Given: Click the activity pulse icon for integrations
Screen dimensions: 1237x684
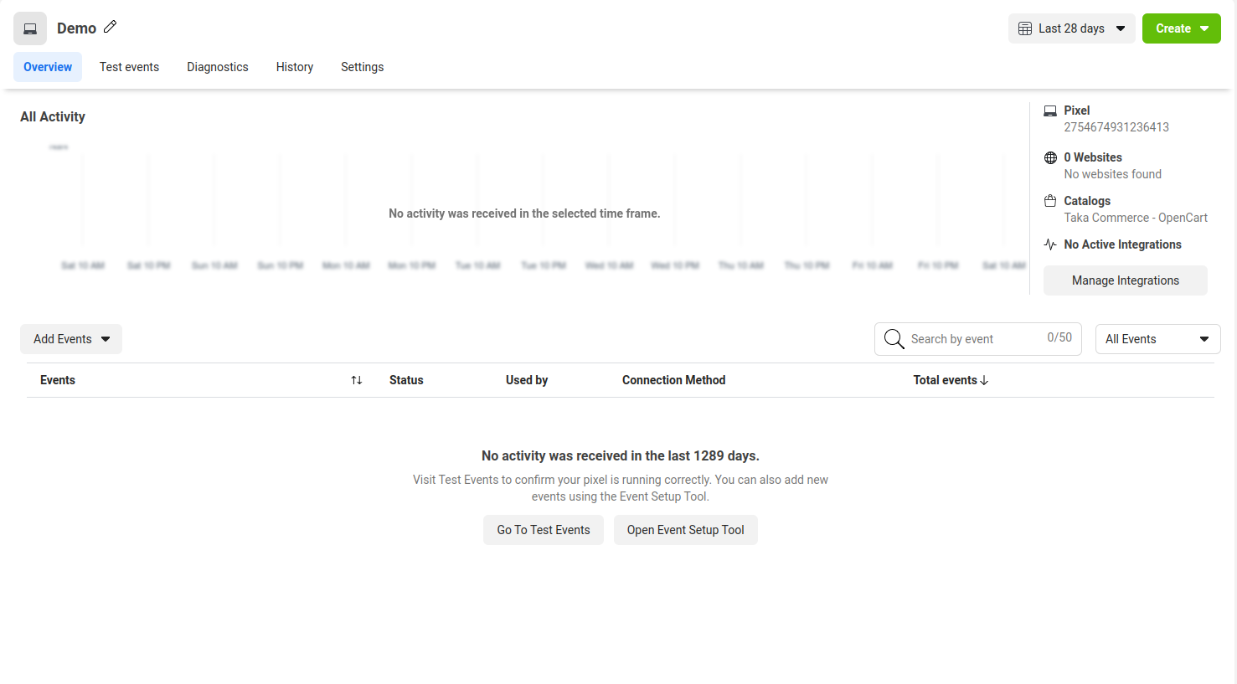Looking at the screenshot, I should 1050,244.
